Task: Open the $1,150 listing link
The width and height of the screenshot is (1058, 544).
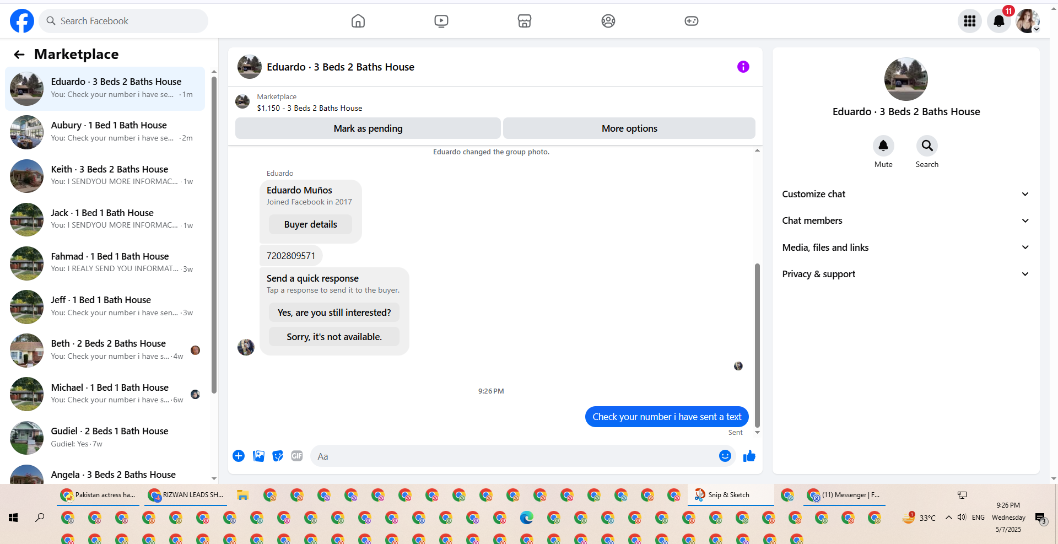Action: (310, 108)
